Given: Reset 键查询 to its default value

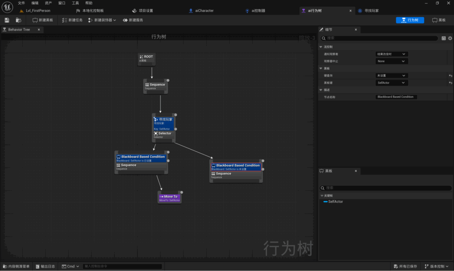Looking at the screenshot, I should [450, 75].
